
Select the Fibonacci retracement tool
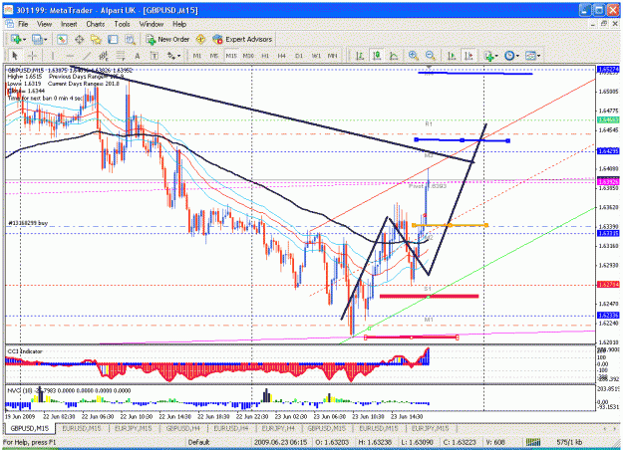pos(121,56)
